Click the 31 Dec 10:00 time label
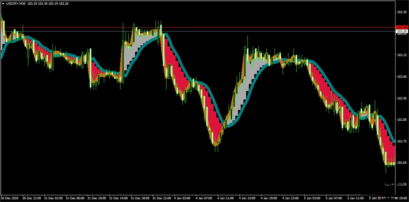The width and height of the screenshot is (409, 202). click(96, 198)
